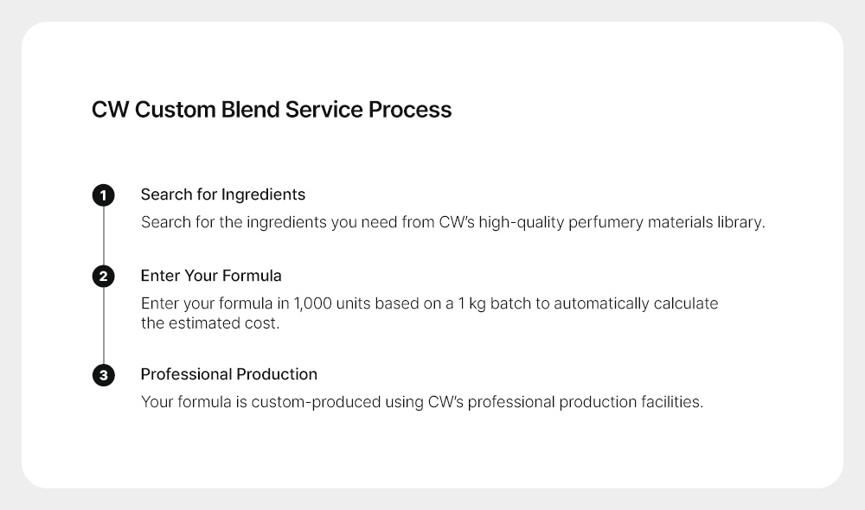The height and width of the screenshot is (510, 865).
Task: Click the step 2 number circle
Action: (x=103, y=277)
